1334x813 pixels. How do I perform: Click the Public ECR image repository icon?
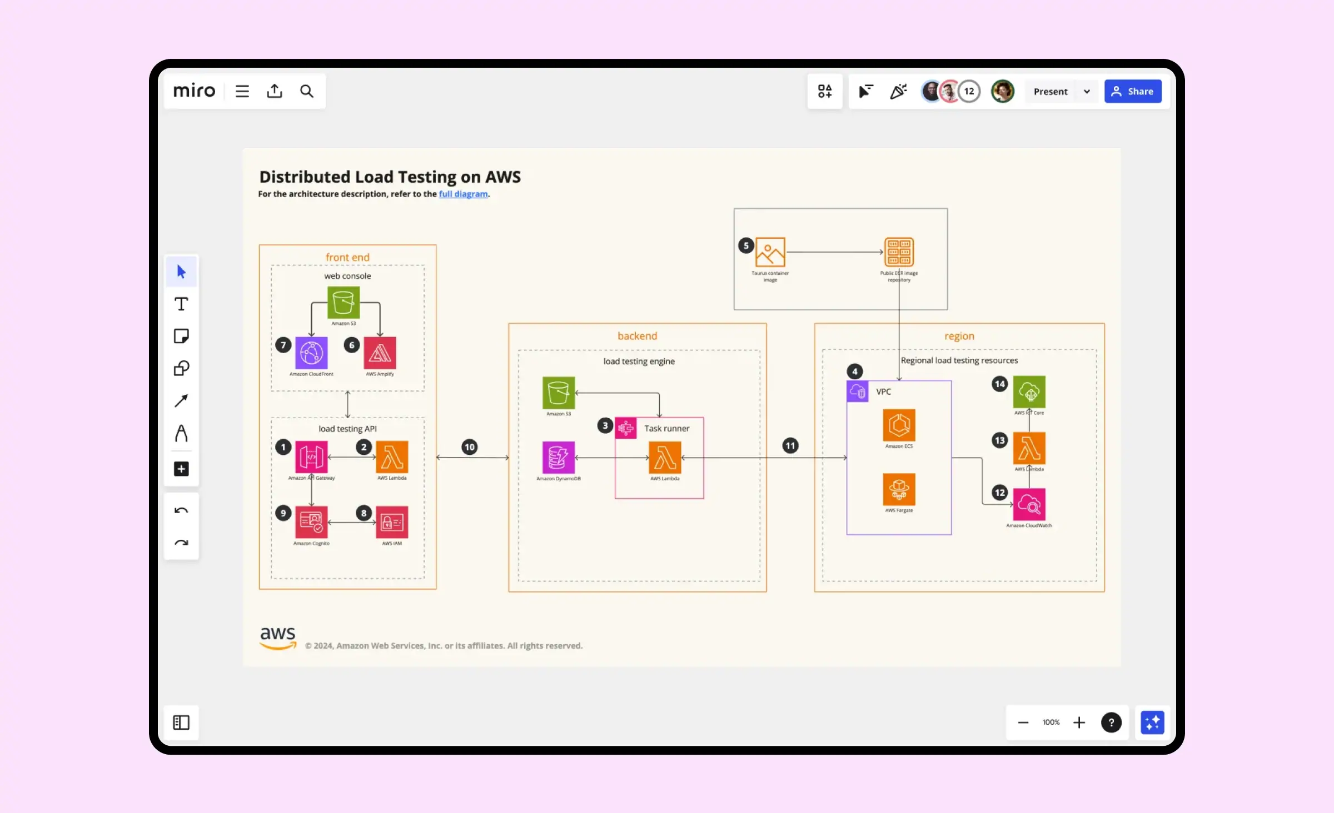click(x=899, y=252)
